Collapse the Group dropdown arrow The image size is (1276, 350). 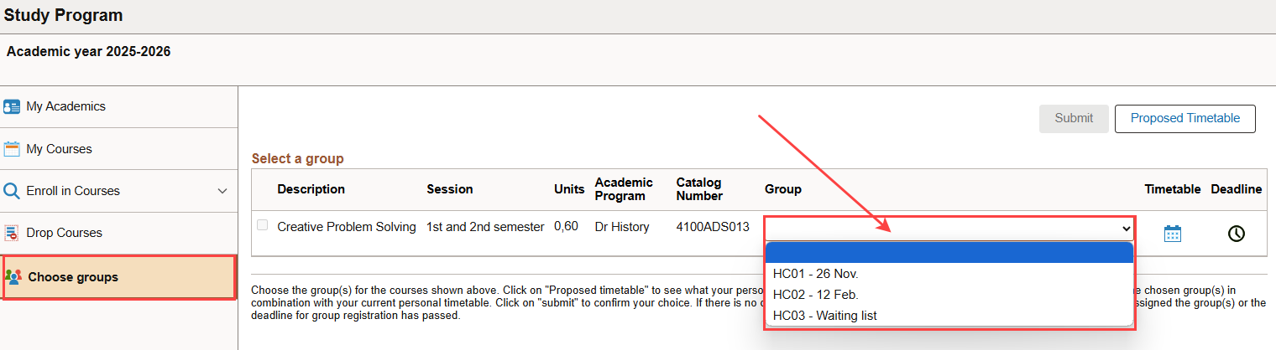click(x=1125, y=228)
